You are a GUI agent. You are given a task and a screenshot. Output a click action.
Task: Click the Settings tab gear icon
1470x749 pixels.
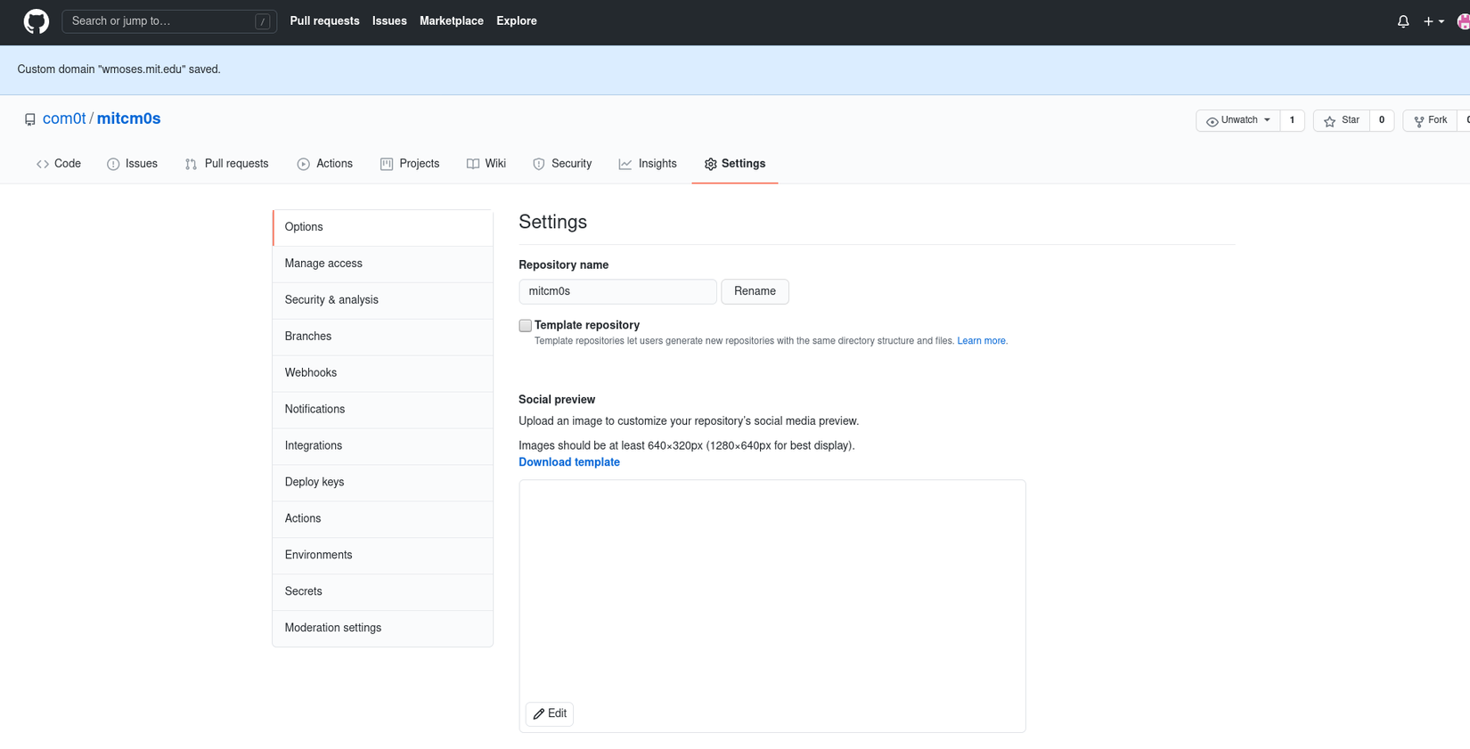coord(711,164)
